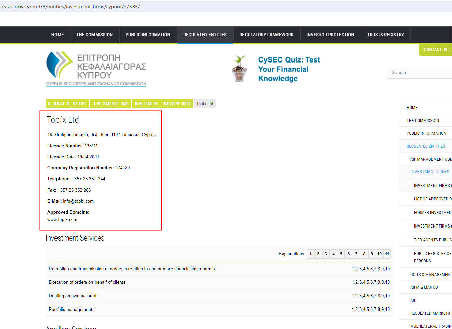Go to REGULATED ENTITIES breadcrumb
Screen dimensions: 452x329
pos(67,104)
